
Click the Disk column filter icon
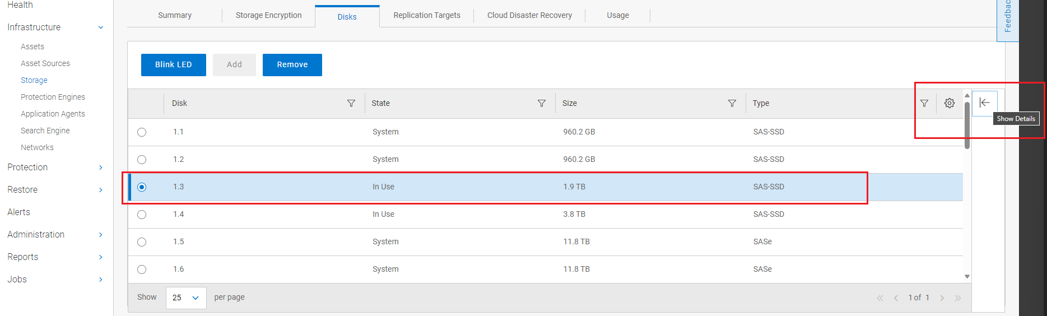tap(351, 103)
